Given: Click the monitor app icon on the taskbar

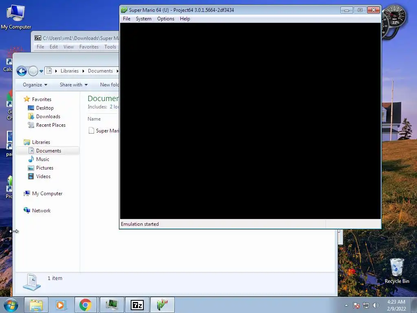Looking at the screenshot, I should [x=112, y=305].
